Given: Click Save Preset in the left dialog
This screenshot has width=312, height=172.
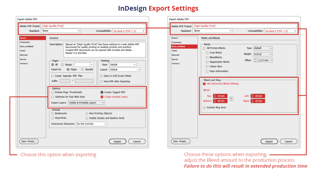Looking at the screenshot, I should (29, 142).
